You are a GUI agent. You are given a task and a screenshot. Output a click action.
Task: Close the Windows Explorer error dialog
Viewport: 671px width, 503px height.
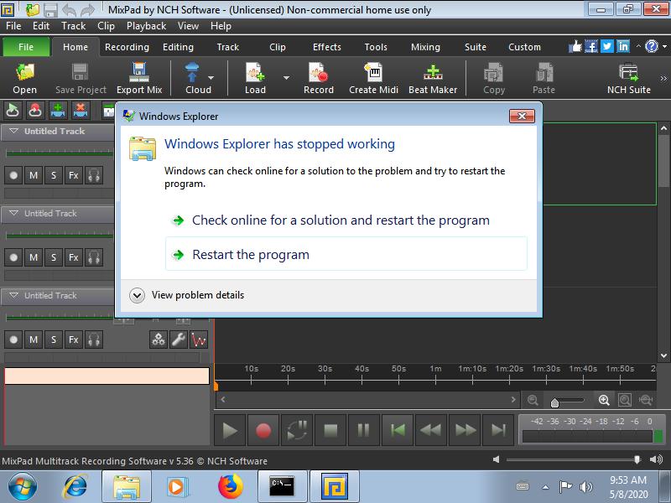tap(522, 116)
